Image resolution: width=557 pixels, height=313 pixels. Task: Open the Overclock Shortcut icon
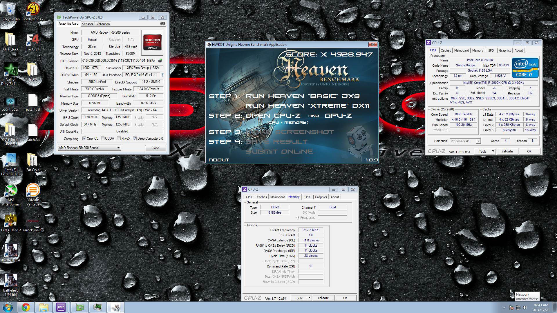coord(11,134)
